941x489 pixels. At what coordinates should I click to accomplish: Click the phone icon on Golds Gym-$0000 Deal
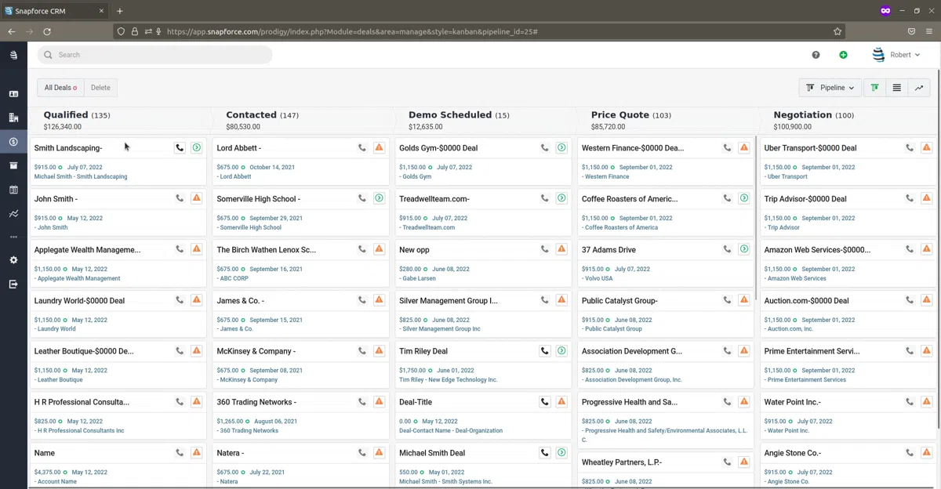(545, 147)
